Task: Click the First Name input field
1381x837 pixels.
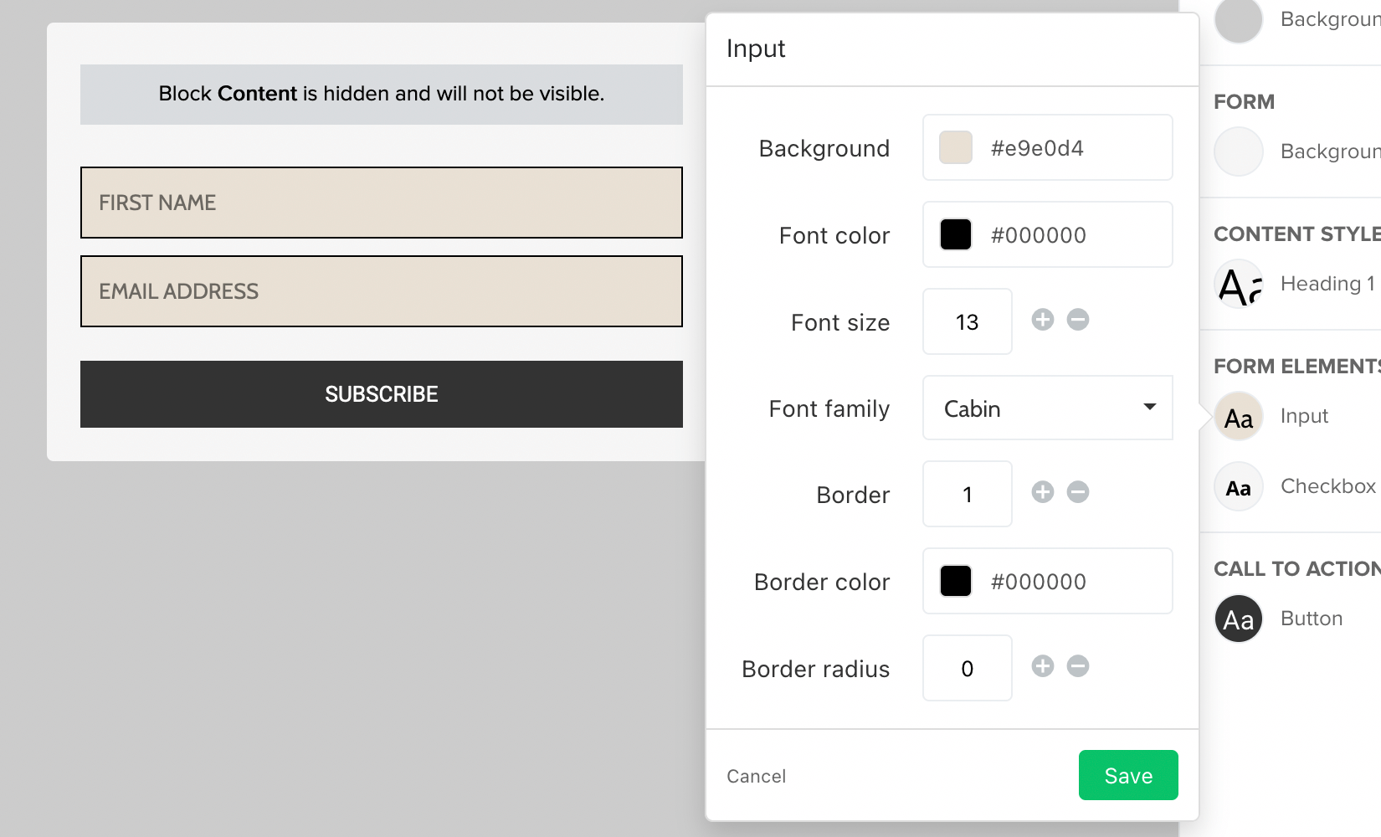Action: [382, 203]
